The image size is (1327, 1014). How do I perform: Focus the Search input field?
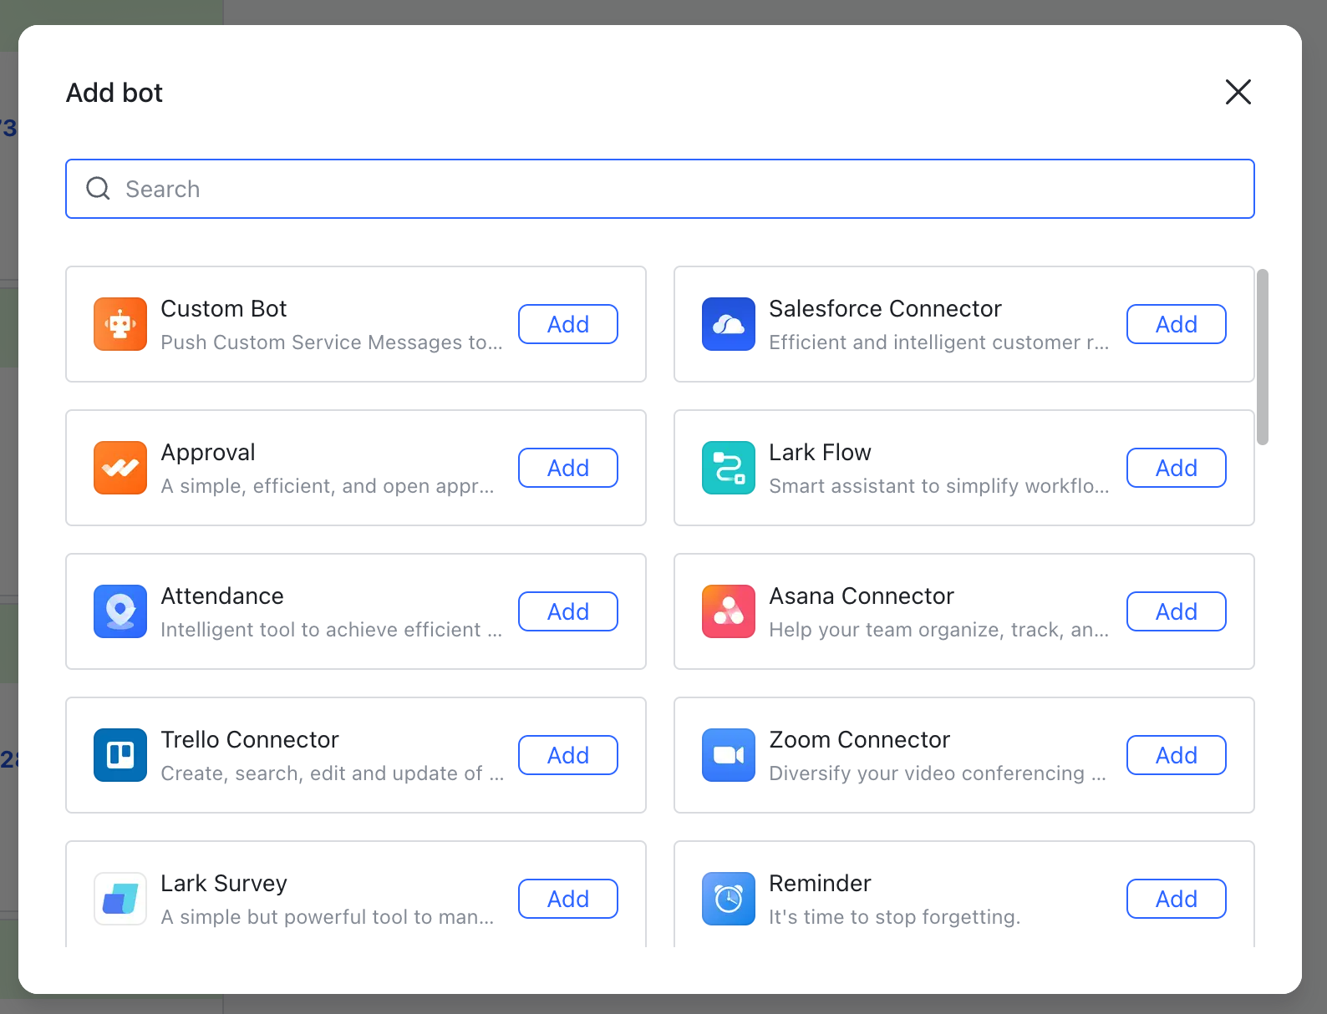coord(660,189)
